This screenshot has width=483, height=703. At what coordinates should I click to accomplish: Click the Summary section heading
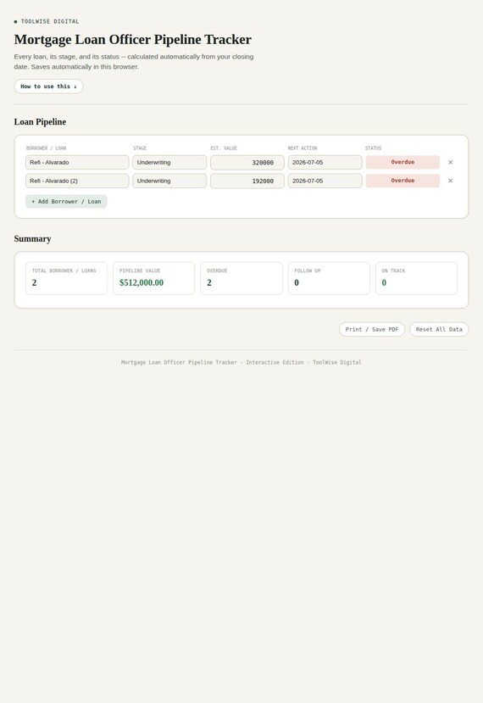point(32,239)
